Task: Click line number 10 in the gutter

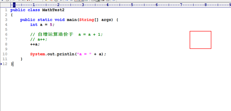Action: tap(5, 54)
